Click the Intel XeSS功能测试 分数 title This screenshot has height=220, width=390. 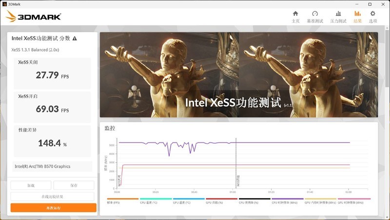click(41, 39)
